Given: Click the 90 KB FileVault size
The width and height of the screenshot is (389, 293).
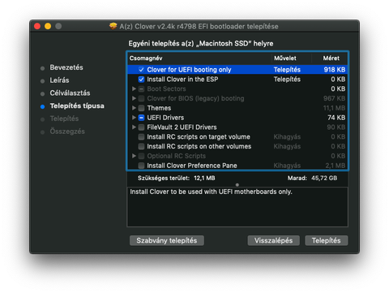Looking at the screenshot, I should click(336, 127).
